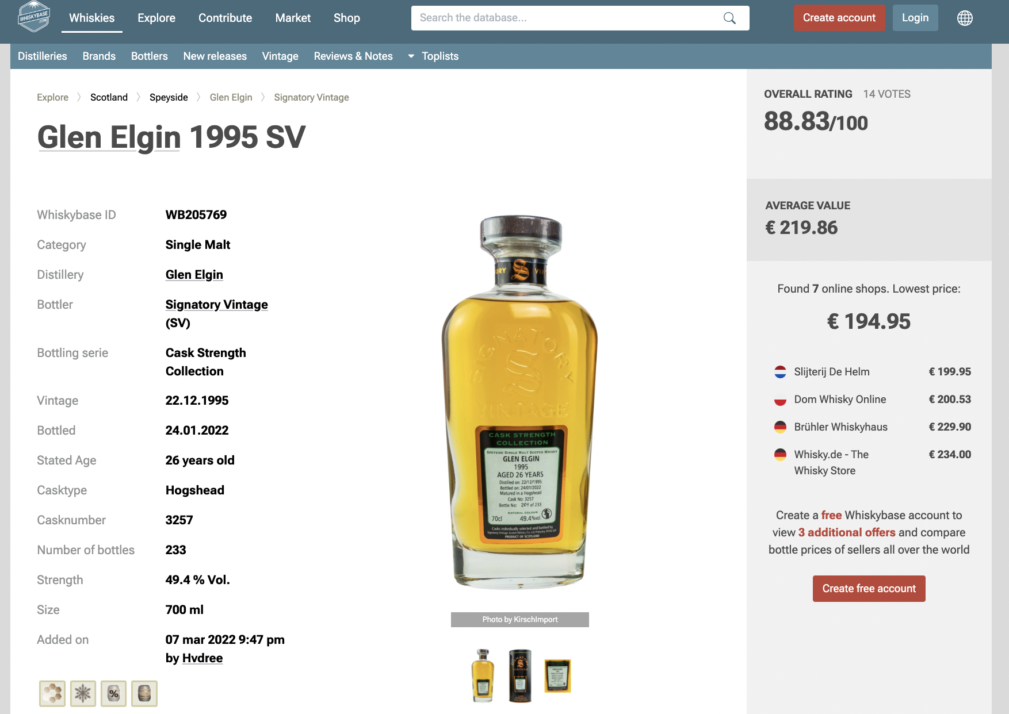The height and width of the screenshot is (714, 1009).
Task: Open the Whiskies main menu
Action: pyautogui.click(x=92, y=18)
